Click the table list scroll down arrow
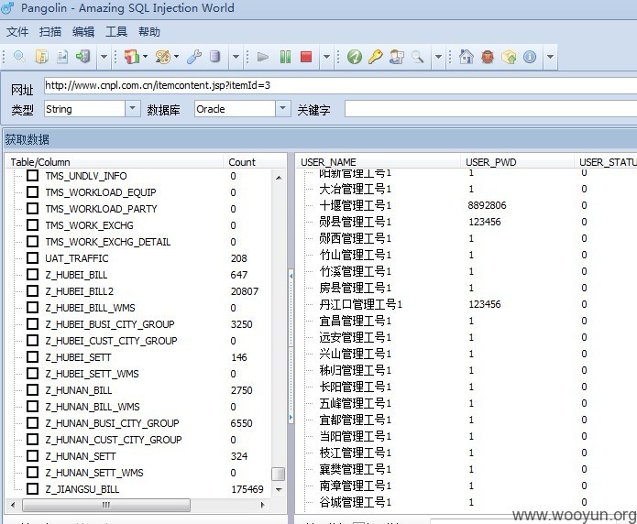The width and height of the screenshot is (637, 524). tap(279, 489)
